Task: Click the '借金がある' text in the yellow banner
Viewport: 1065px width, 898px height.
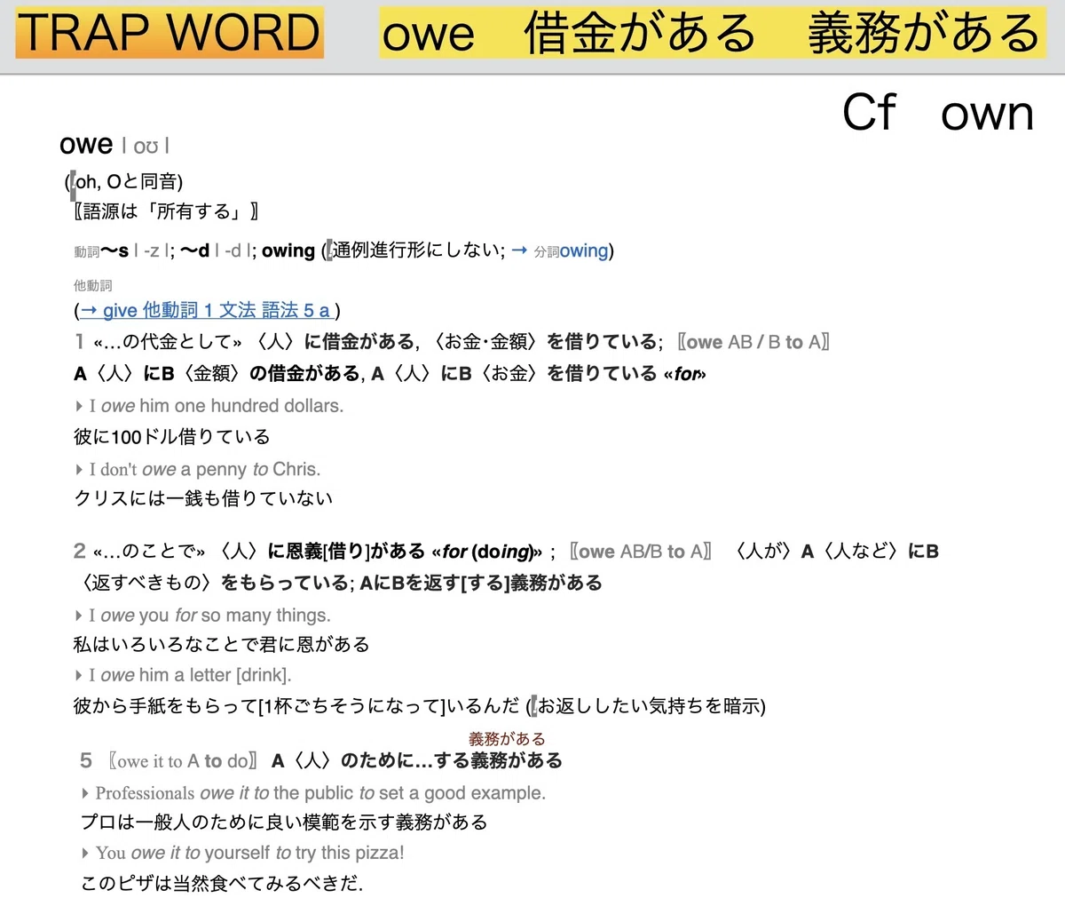Action: [639, 34]
